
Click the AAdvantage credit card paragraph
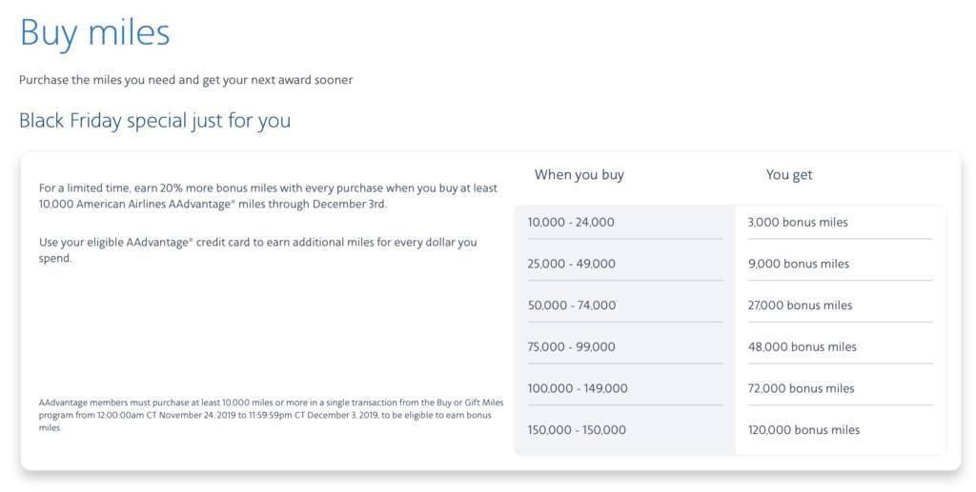257,249
